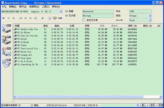The image size is (164, 108).
Task: Click the size value 207.77 MB in 大小 column
Action: tap(102, 65)
